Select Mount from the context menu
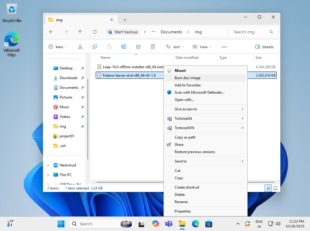 [x=180, y=71]
